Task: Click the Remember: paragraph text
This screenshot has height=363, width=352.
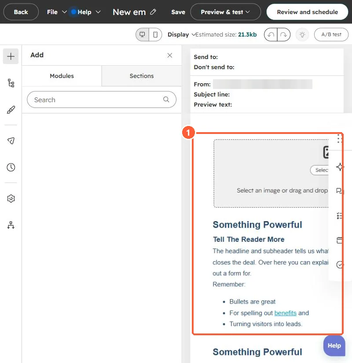Action: [x=229, y=284]
